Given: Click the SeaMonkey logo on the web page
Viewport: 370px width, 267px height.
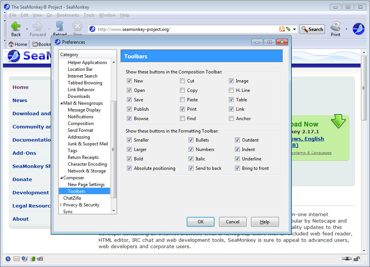Looking at the screenshot, I should pos(14,56).
